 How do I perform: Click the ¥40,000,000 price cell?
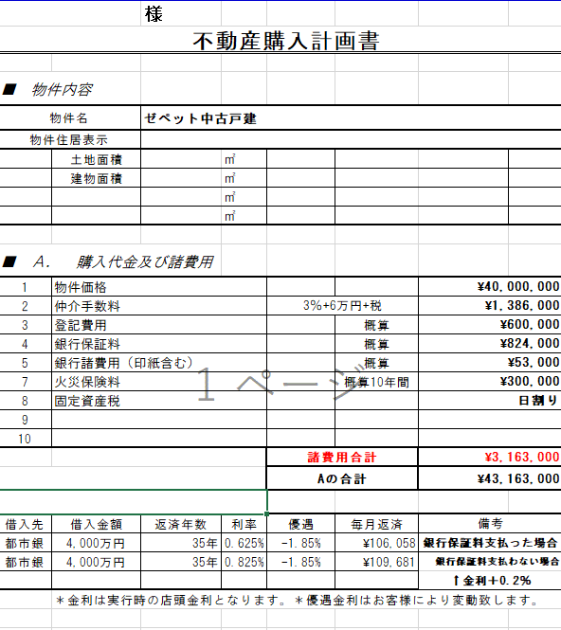coord(490,287)
